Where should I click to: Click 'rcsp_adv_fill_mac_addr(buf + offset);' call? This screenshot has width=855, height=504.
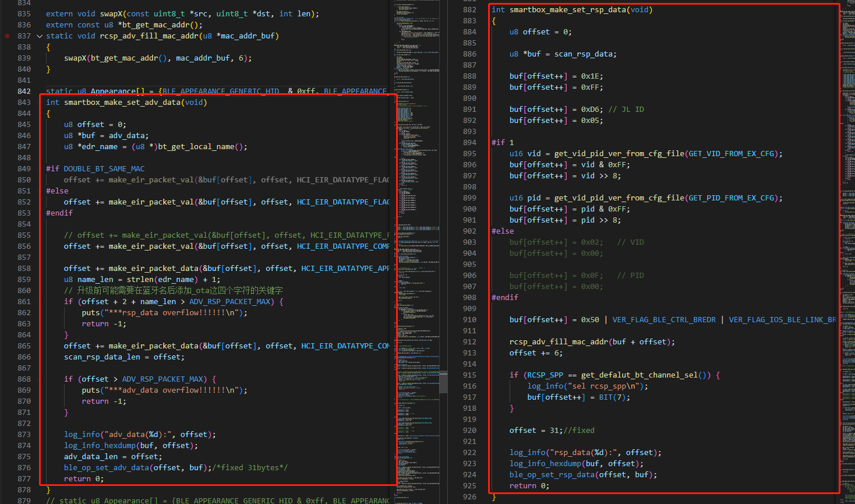592,342
